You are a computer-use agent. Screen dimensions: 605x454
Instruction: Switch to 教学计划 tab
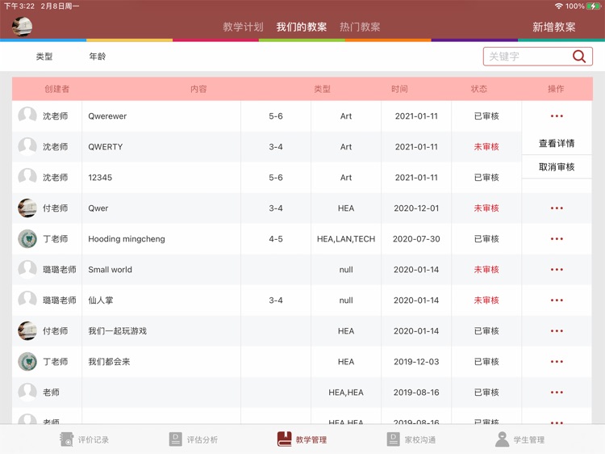(x=243, y=27)
